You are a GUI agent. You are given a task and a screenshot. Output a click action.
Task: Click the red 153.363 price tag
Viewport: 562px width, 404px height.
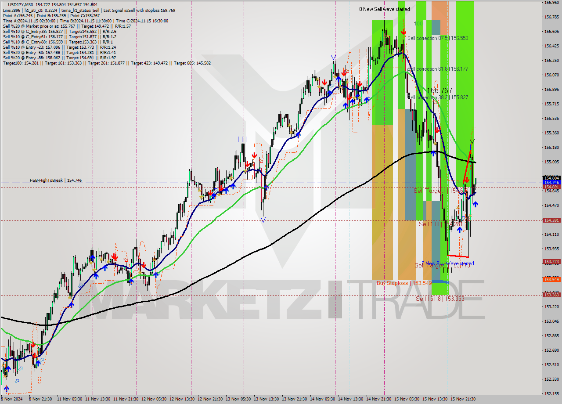pyautogui.click(x=551, y=295)
